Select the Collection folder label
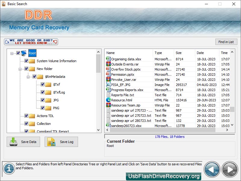Screen dimensions: 241x181 click(x=44, y=124)
